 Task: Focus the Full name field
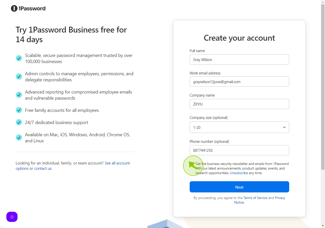point(239,59)
